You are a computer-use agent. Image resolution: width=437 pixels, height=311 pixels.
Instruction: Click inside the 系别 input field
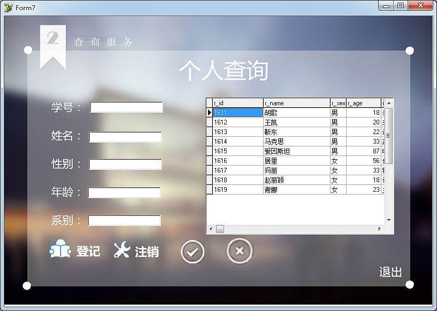click(125, 220)
